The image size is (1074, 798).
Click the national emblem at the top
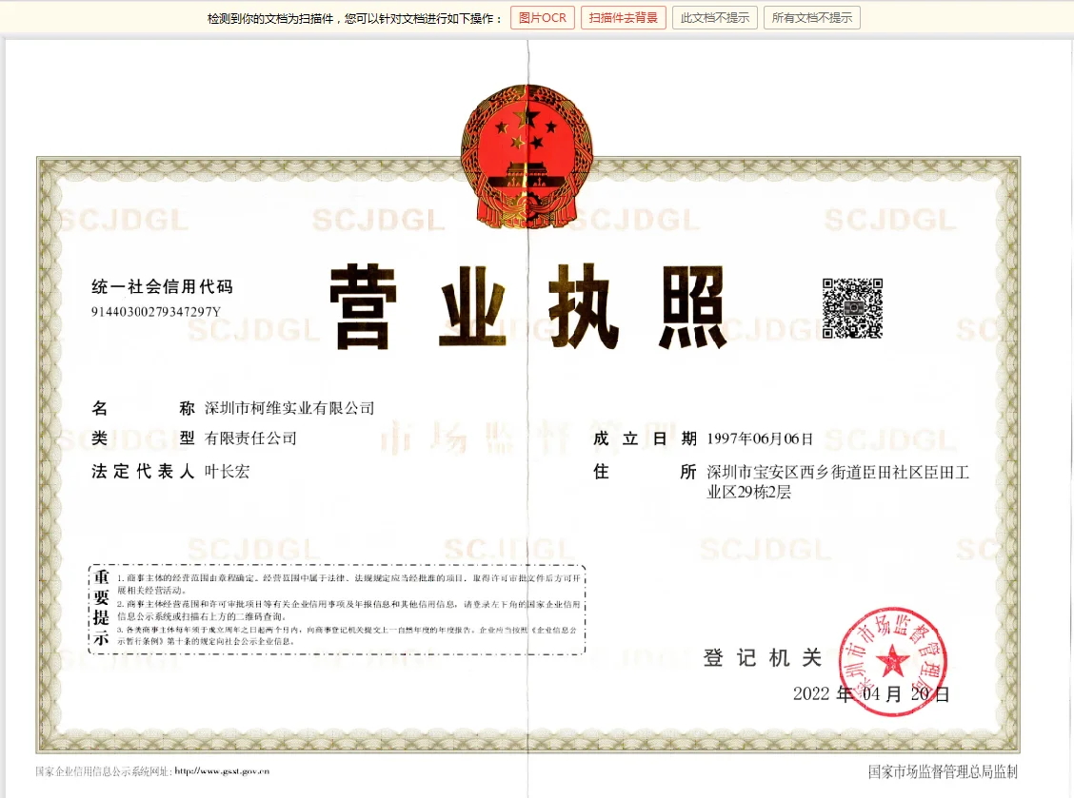pos(527,157)
